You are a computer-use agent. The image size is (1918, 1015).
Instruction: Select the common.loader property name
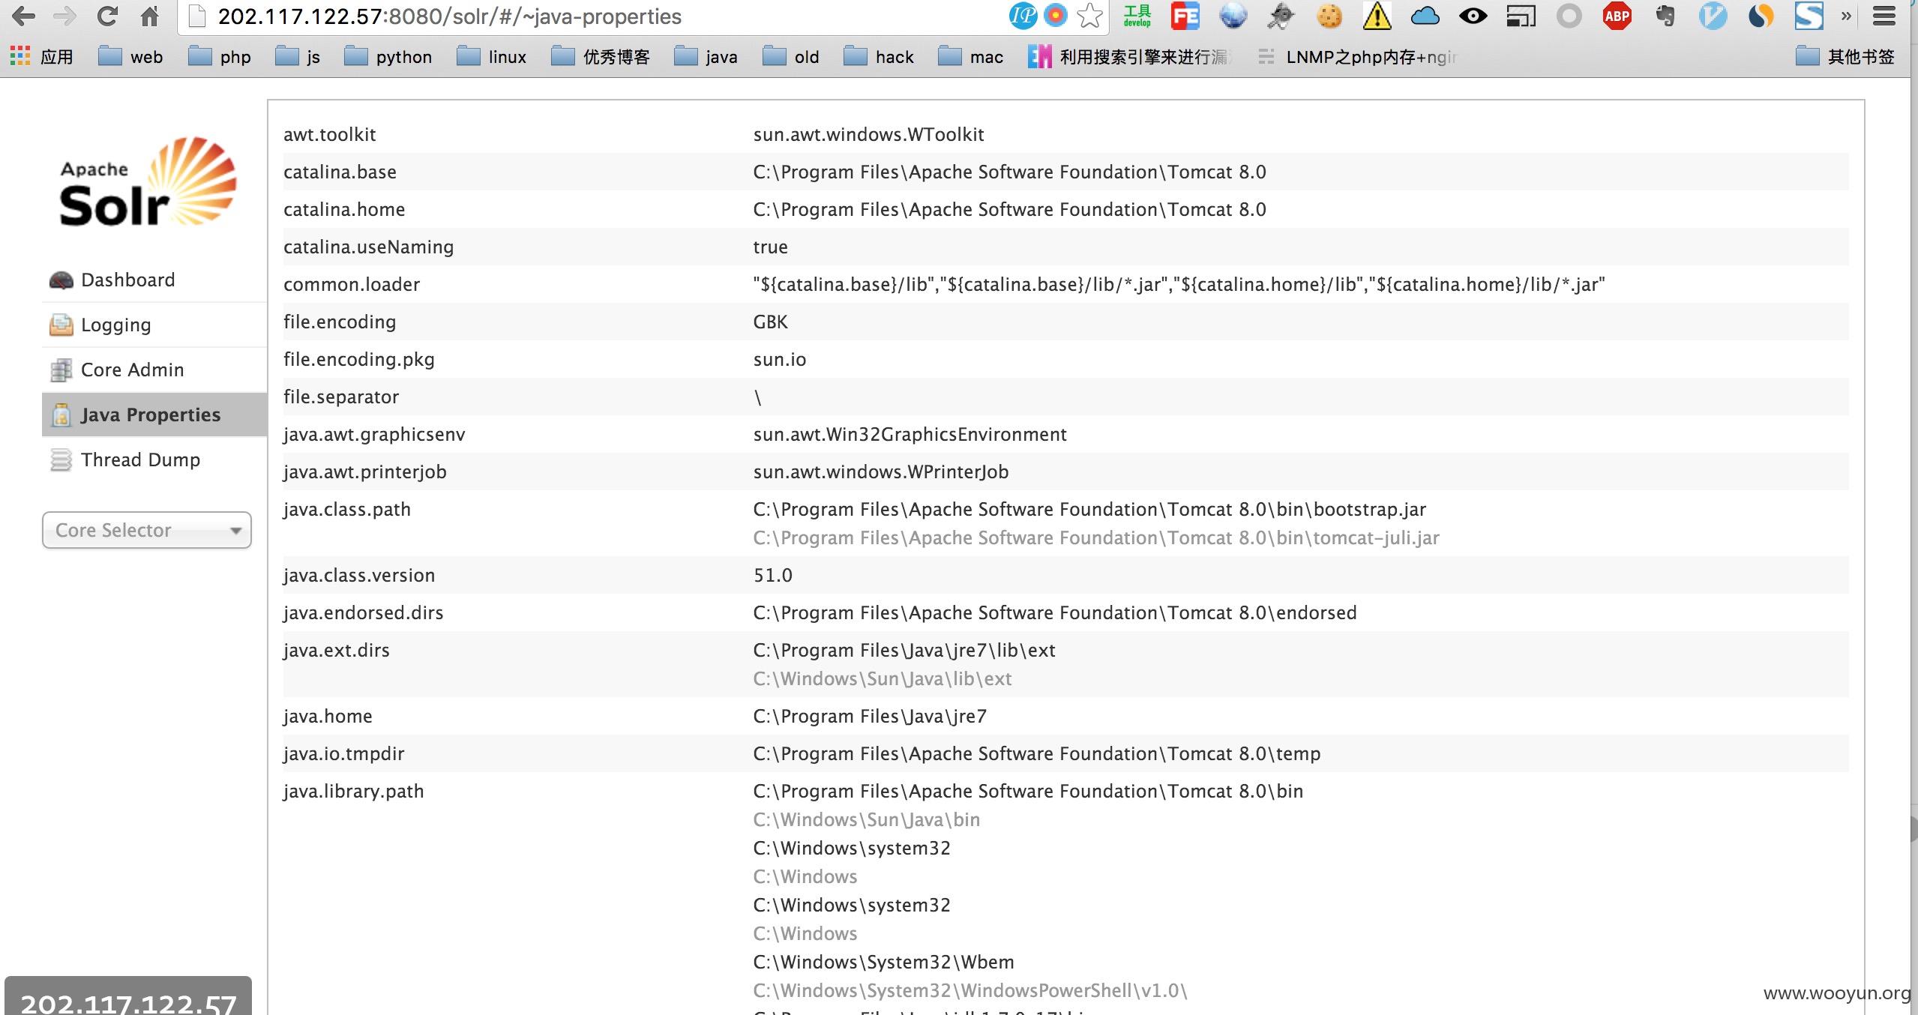coord(352,284)
